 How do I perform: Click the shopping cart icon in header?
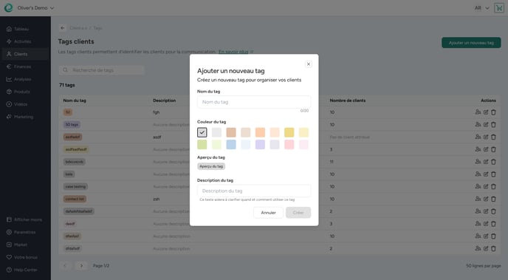coord(499,8)
